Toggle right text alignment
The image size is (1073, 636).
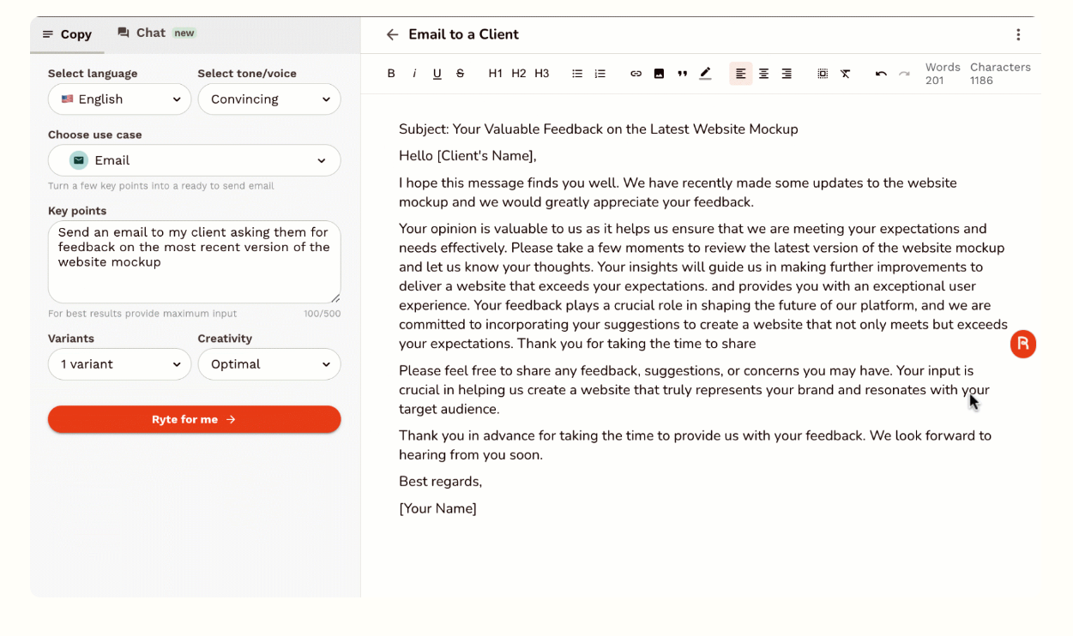tap(787, 74)
